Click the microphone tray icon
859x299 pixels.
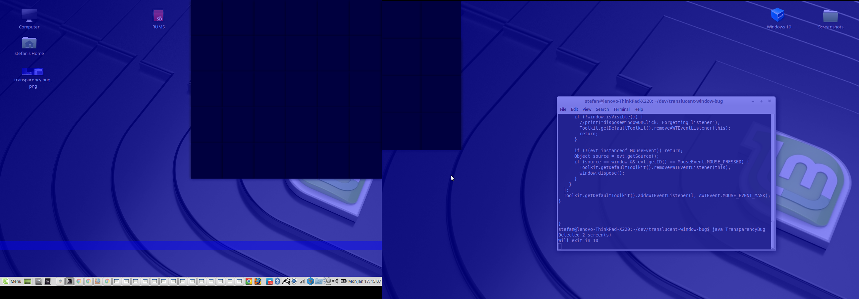[x=328, y=281]
